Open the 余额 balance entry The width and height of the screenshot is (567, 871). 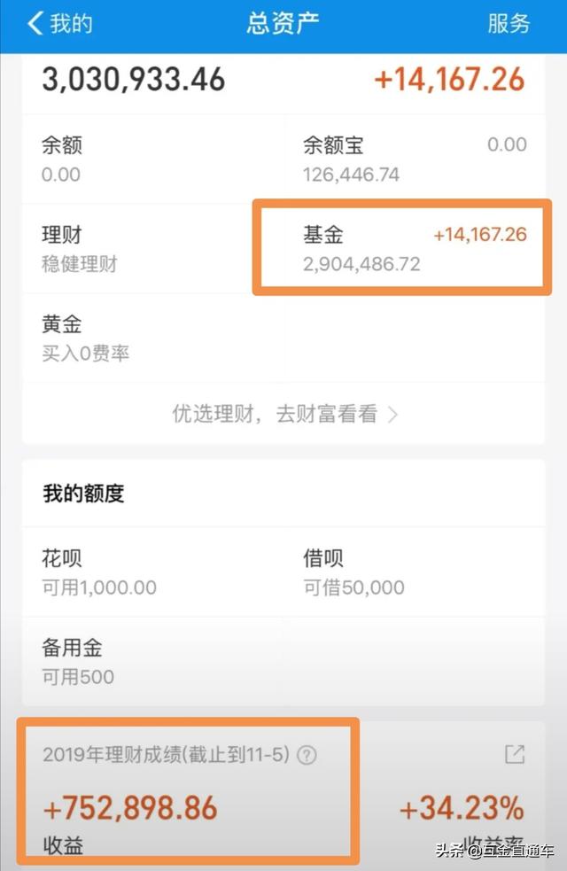pos(152,159)
